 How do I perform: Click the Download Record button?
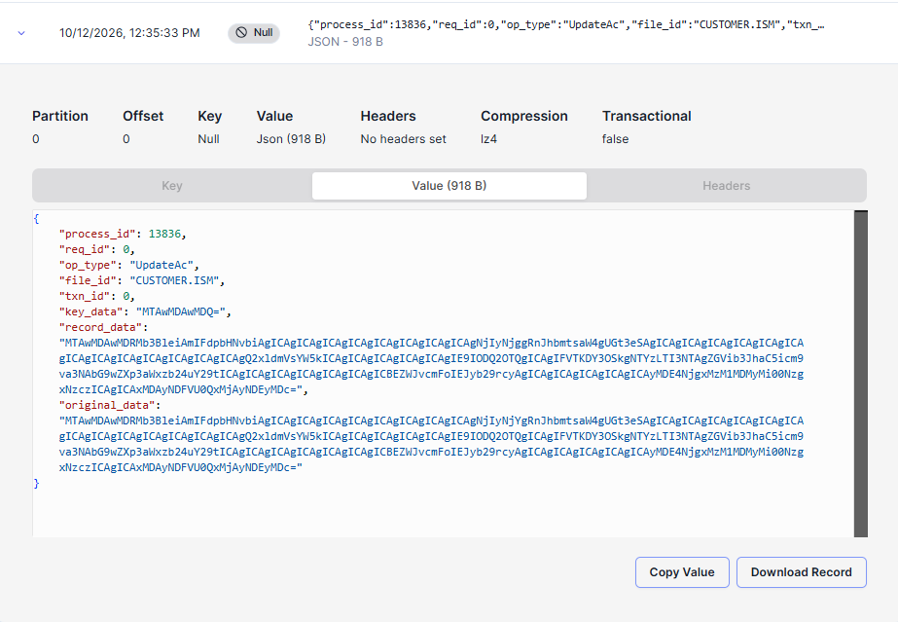pyautogui.click(x=802, y=572)
